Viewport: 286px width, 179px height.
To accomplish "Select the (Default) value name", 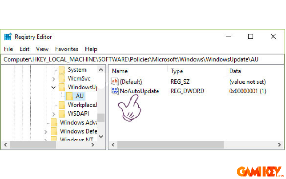I will click(131, 82).
